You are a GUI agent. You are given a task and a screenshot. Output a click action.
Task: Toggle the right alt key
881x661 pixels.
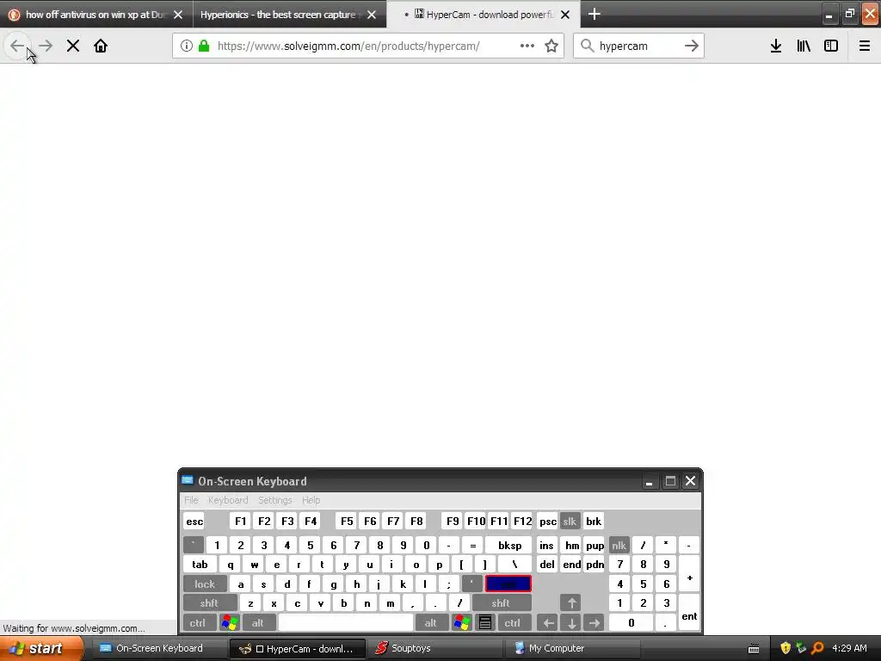pyautogui.click(x=431, y=623)
